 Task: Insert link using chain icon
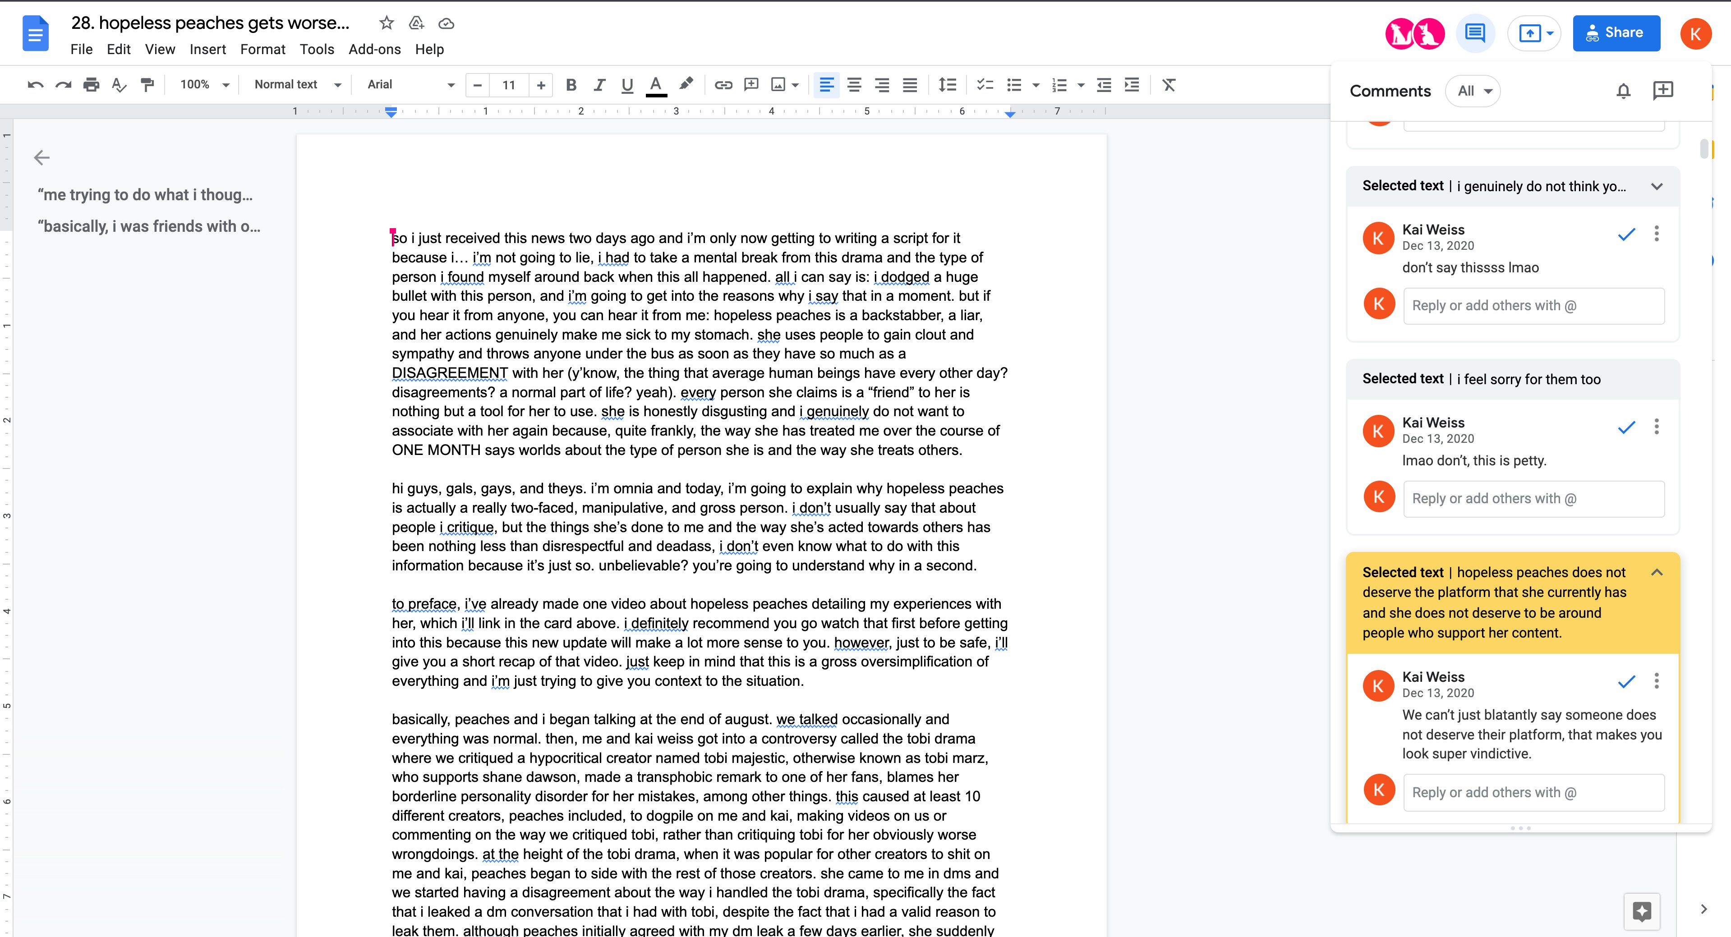tap(723, 85)
